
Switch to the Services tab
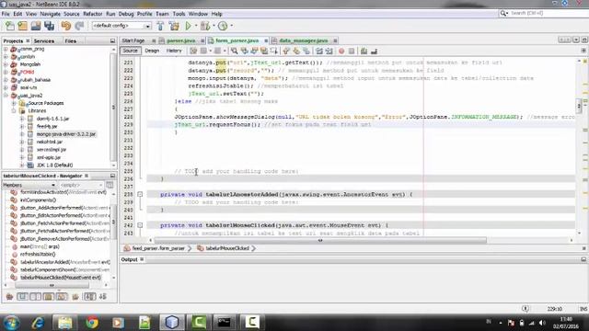click(44, 40)
